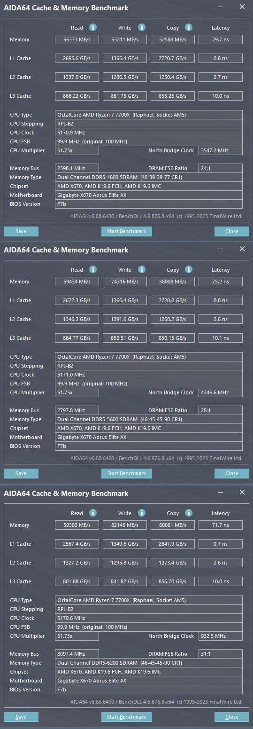Viewport: 253px width, 729px height.
Task: Click the Write info icon in the bottom window
Action: pyautogui.click(x=142, y=513)
